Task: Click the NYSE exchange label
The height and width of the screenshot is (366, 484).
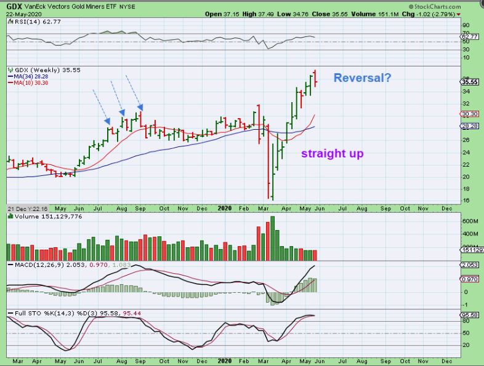Action: (127, 7)
